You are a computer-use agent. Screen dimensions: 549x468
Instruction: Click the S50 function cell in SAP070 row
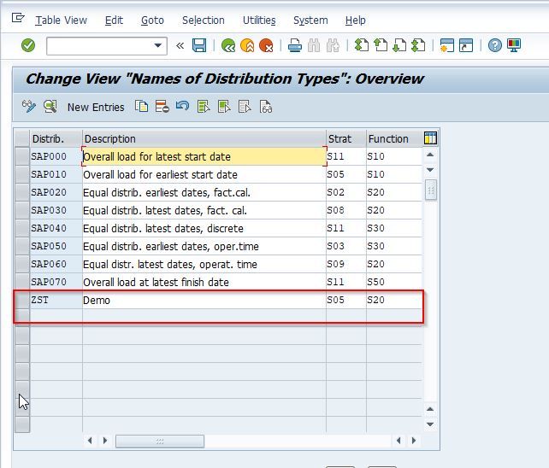pos(394,282)
